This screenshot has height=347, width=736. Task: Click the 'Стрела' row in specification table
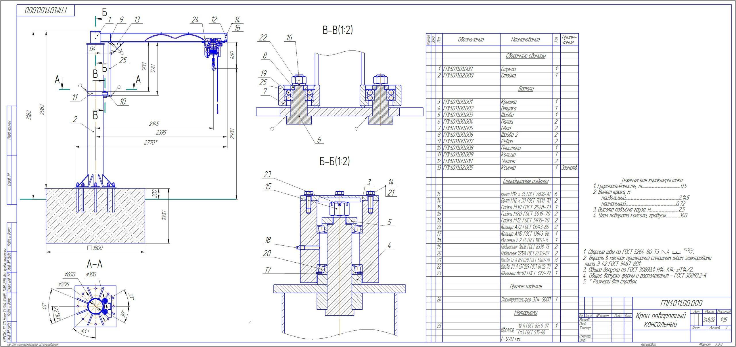pos(508,69)
